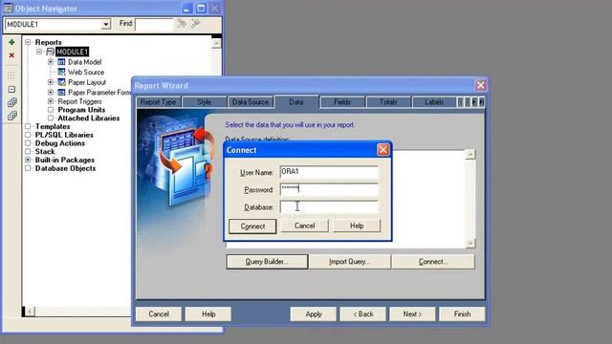Expand the Report Triggers node

(x=51, y=101)
